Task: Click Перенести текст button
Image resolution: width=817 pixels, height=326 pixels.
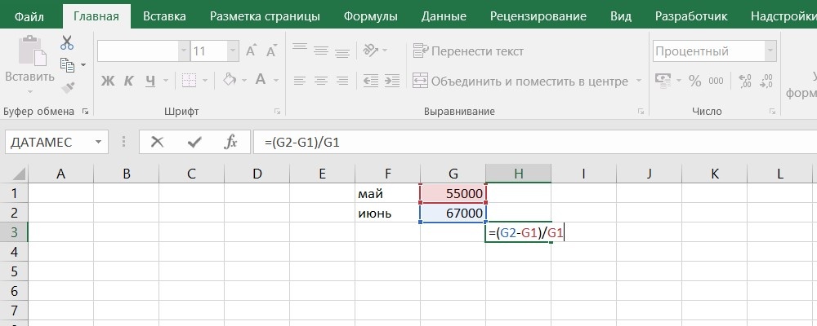Action: tap(468, 51)
